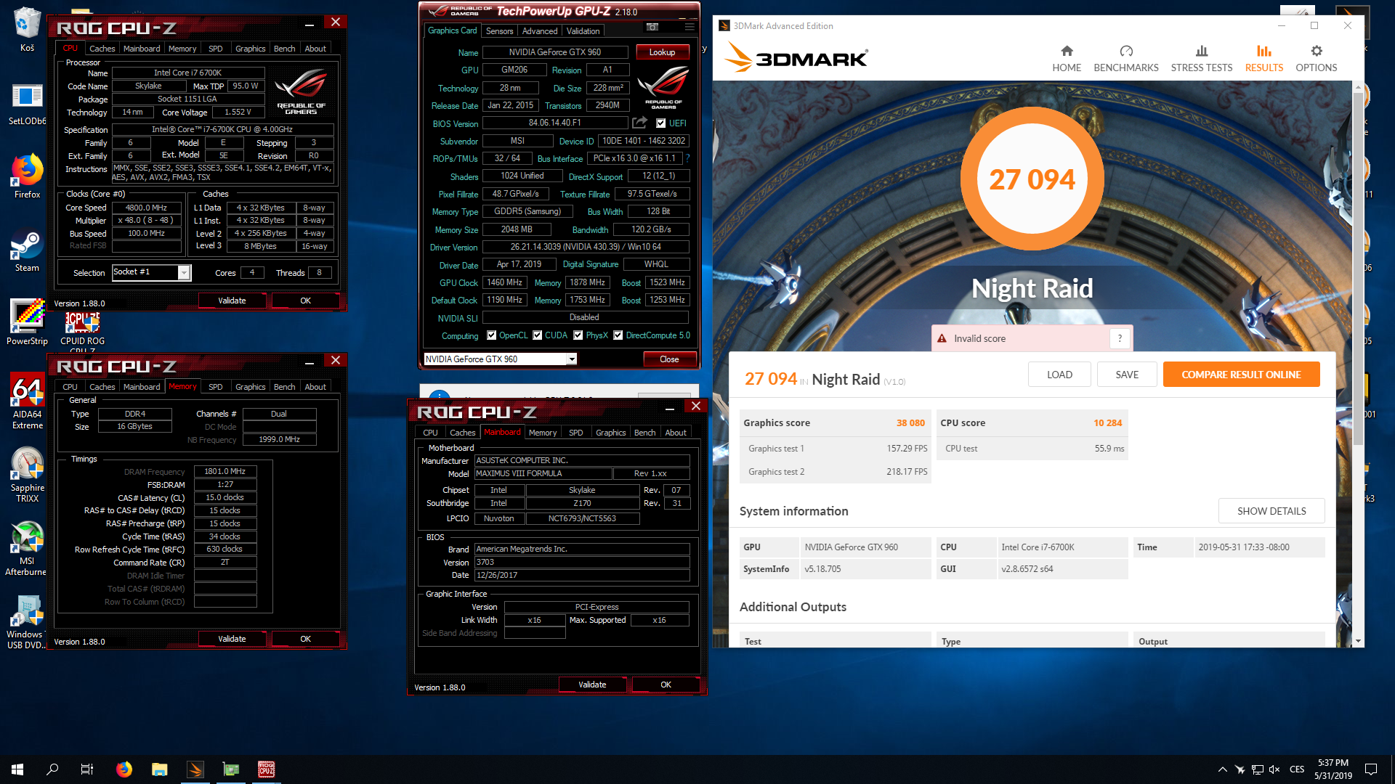The width and height of the screenshot is (1395, 784).
Task: Click OK in Mainboard CPU-Z window
Action: pos(666,685)
